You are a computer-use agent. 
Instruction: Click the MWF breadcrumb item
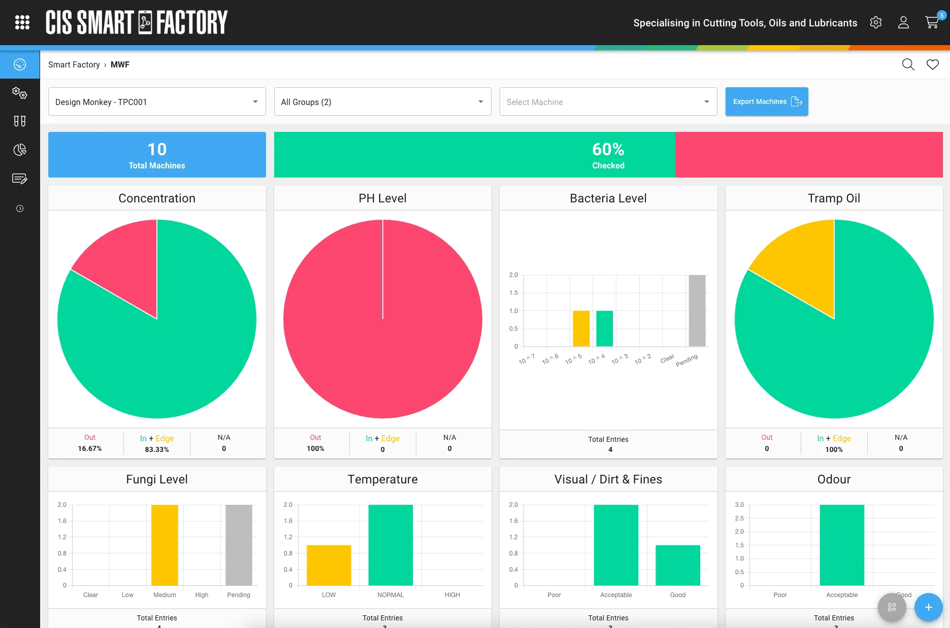pyautogui.click(x=120, y=64)
